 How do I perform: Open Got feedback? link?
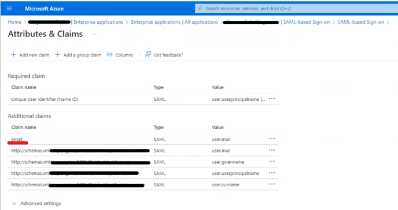point(168,55)
